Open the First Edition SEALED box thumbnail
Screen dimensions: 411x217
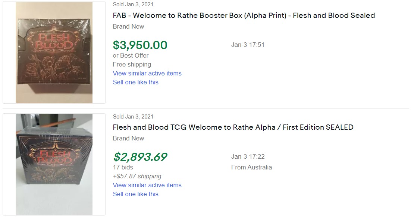tap(54, 164)
